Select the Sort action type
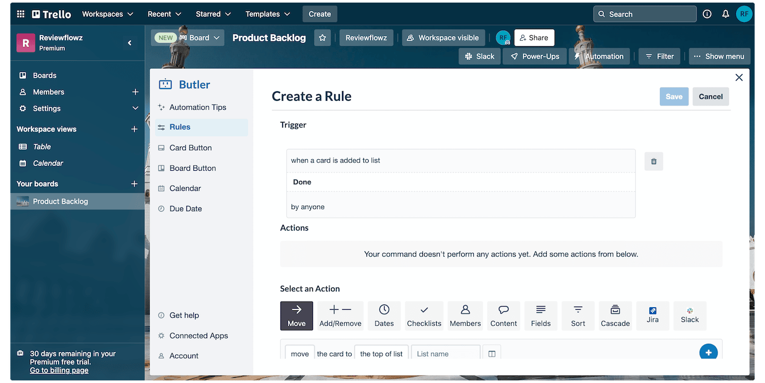 pyautogui.click(x=578, y=316)
